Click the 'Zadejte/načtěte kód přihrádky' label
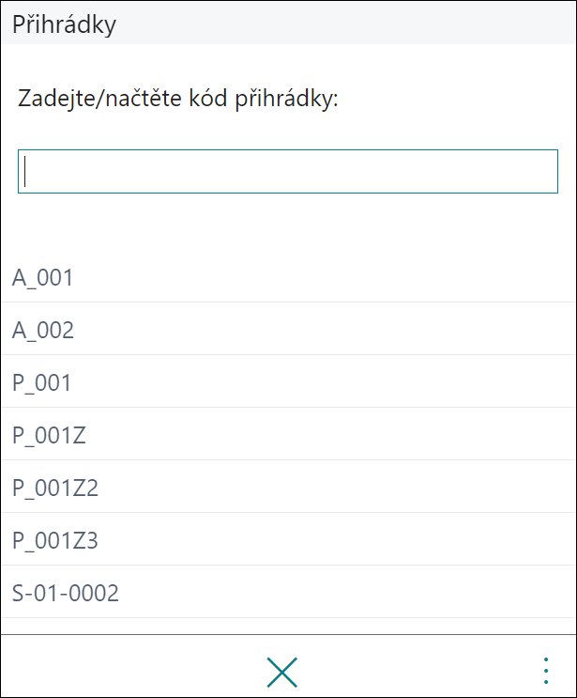The width and height of the screenshot is (577, 698). (x=178, y=99)
